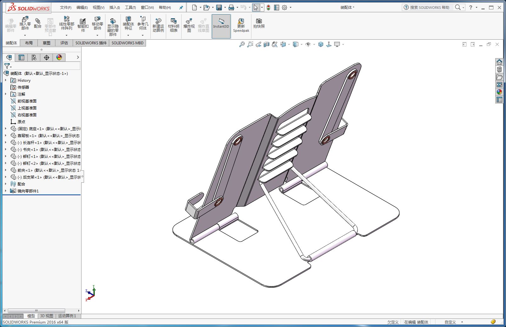
Task: Switch to the 评估 tab
Action: [x=64, y=43]
